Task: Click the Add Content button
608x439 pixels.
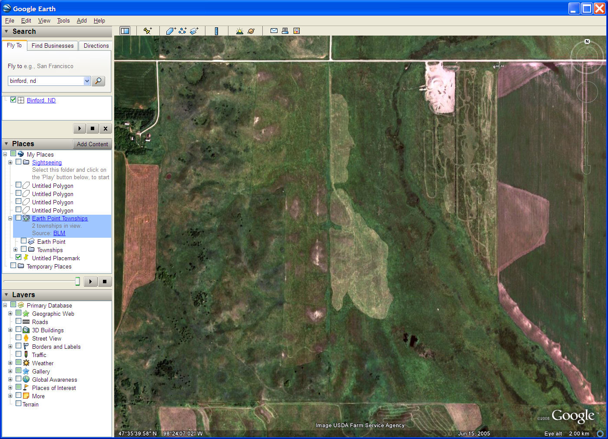Action: (x=93, y=144)
